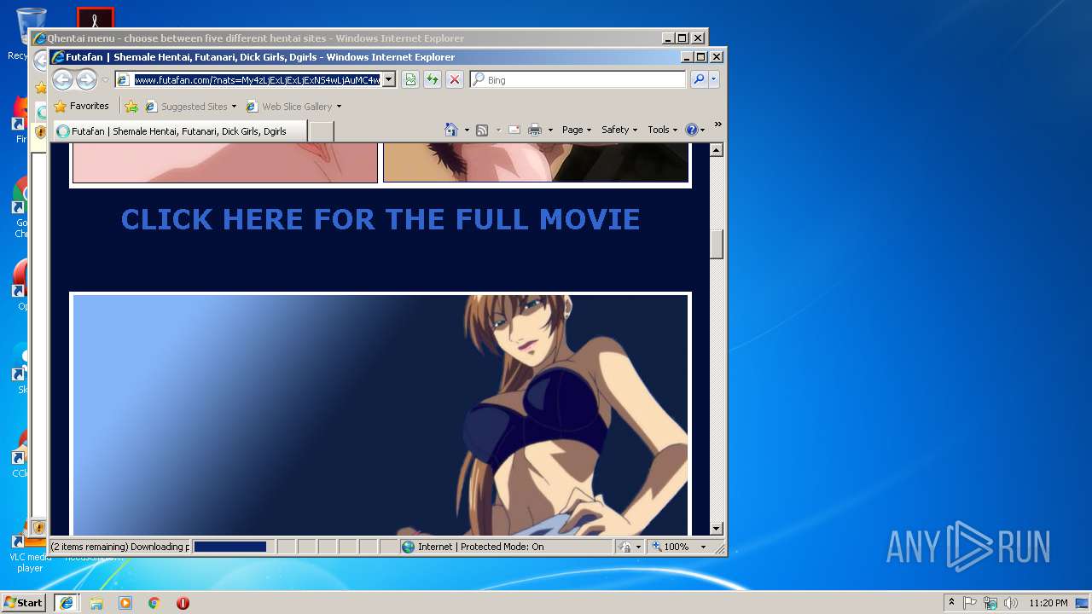Click the red Opera taskbar icon
The height and width of the screenshot is (614, 1092).
point(183,603)
